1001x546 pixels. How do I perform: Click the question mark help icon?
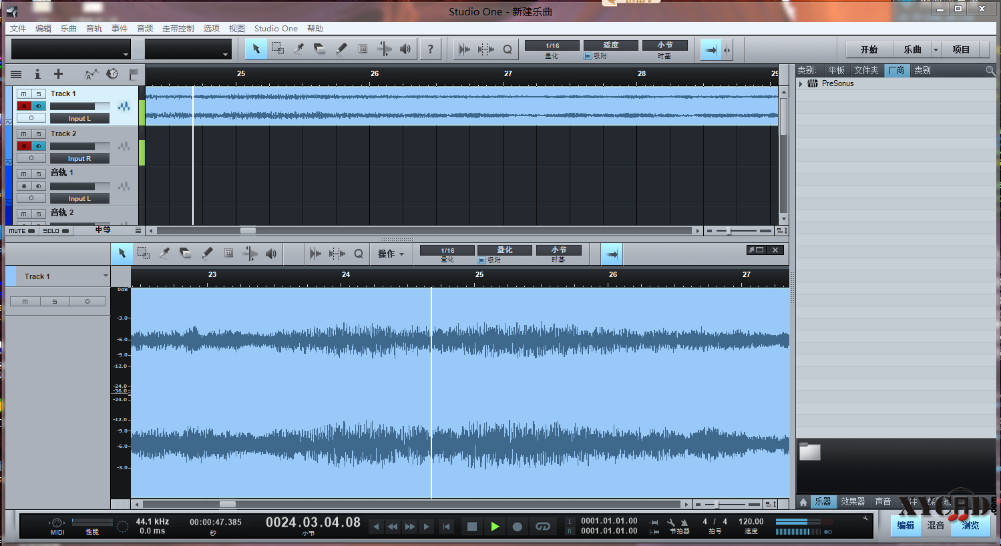[431, 49]
